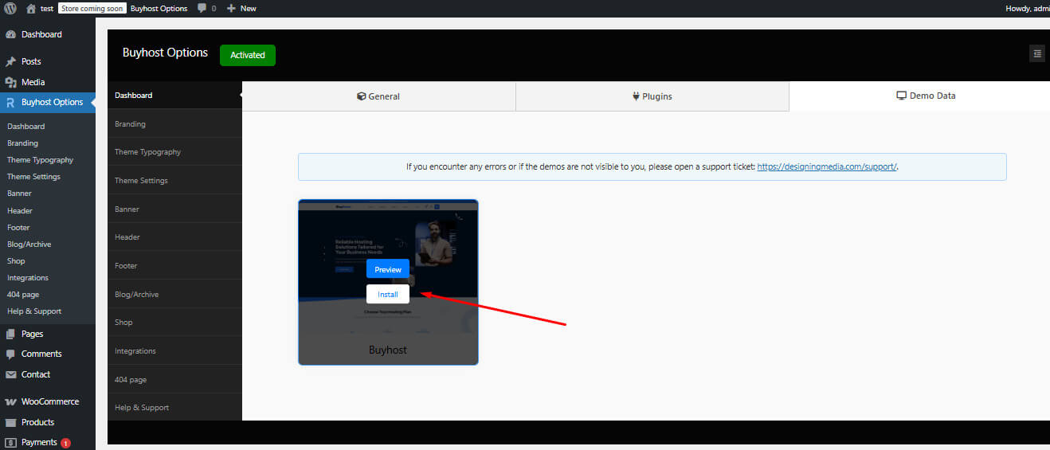The width and height of the screenshot is (1050, 450).
Task: Select Banner in the options panel
Action: (174, 209)
